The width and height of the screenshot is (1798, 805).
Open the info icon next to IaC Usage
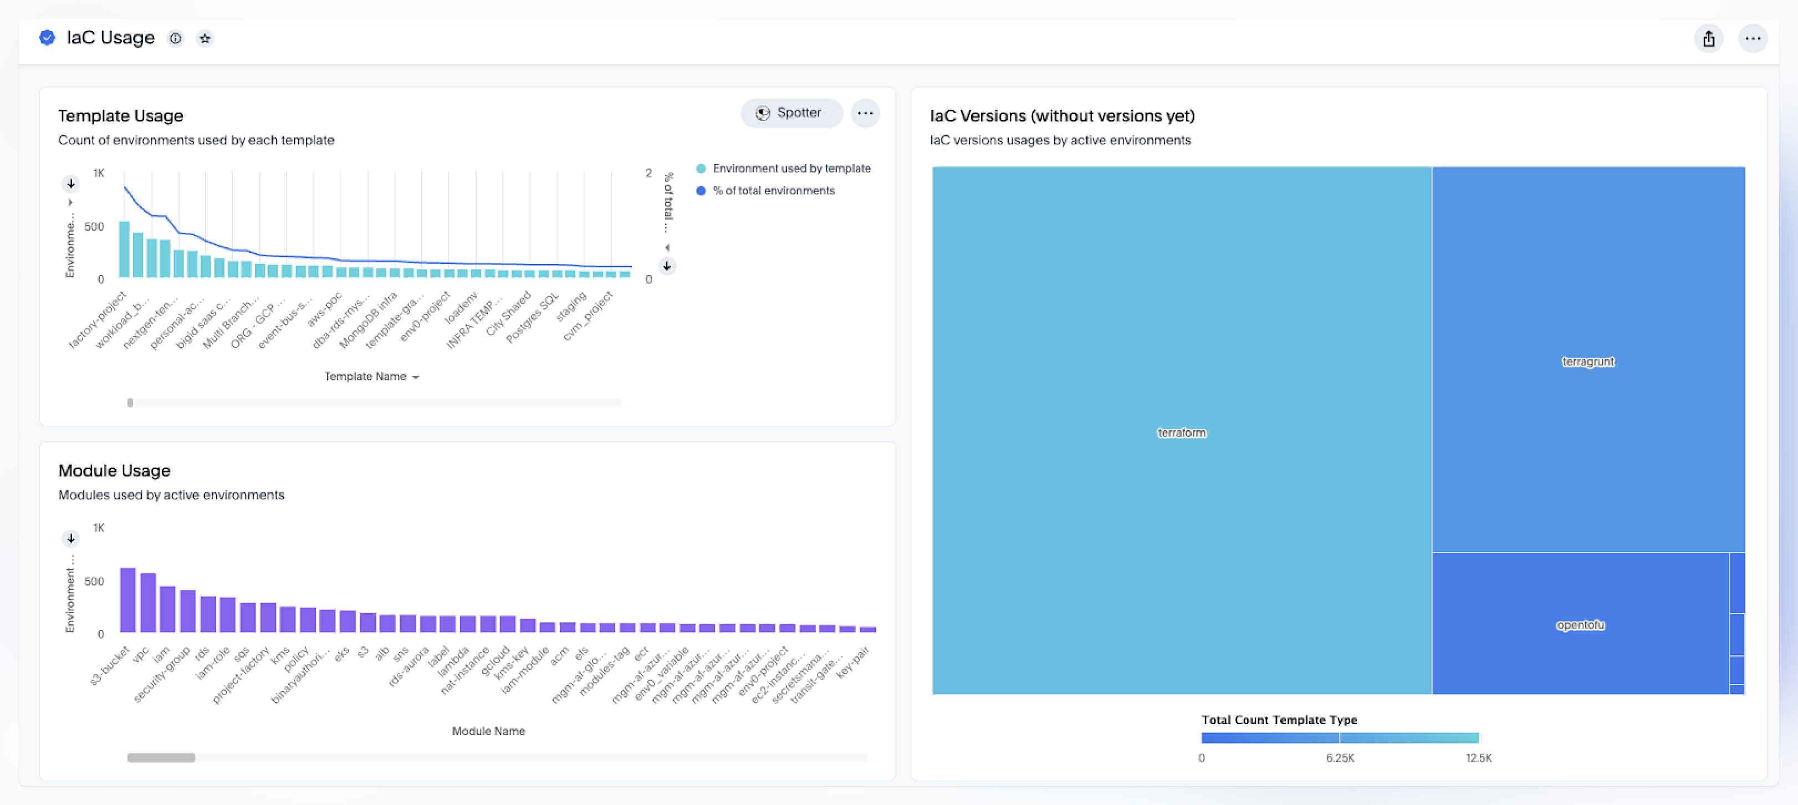(176, 38)
